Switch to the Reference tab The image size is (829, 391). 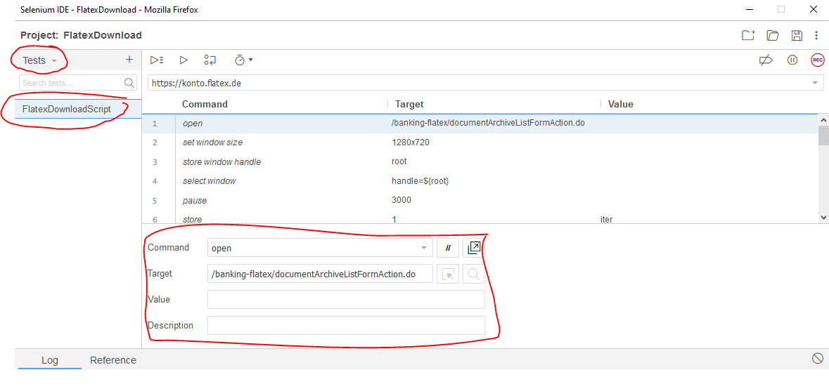113,360
